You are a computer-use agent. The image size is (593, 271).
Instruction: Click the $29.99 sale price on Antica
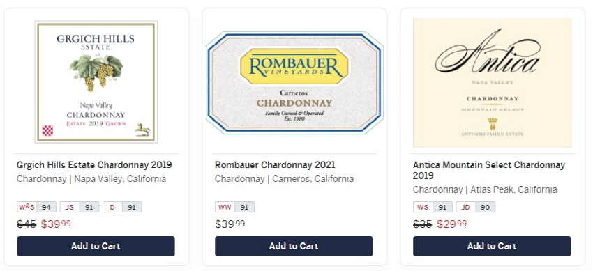[452, 224]
